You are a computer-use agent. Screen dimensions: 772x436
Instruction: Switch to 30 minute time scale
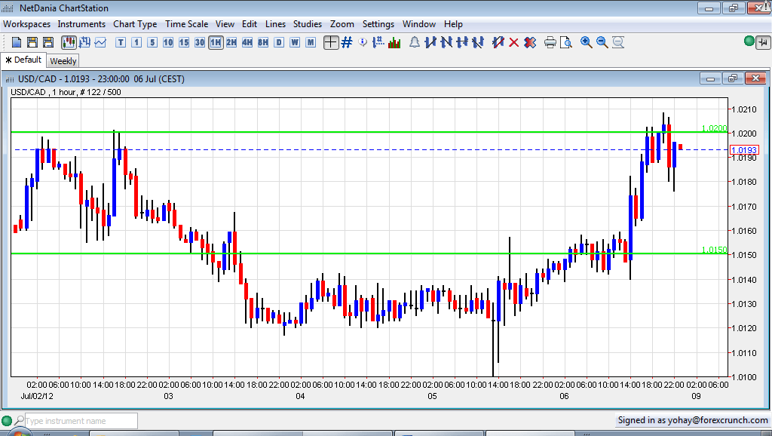199,42
